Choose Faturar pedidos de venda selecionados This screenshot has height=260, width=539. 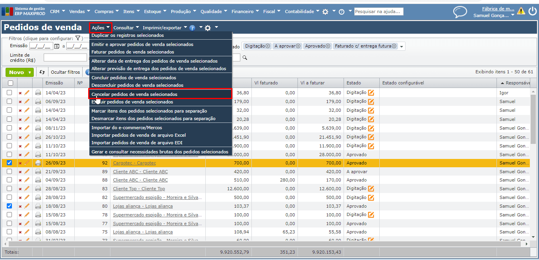tap(133, 52)
